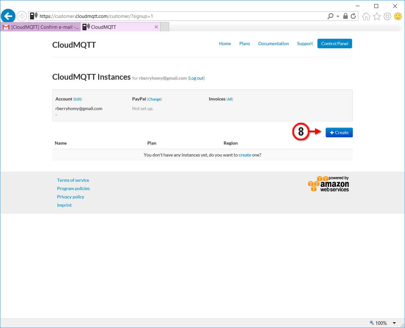Go back with the browser back arrow
405x328 pixels.
coord(8,16)
